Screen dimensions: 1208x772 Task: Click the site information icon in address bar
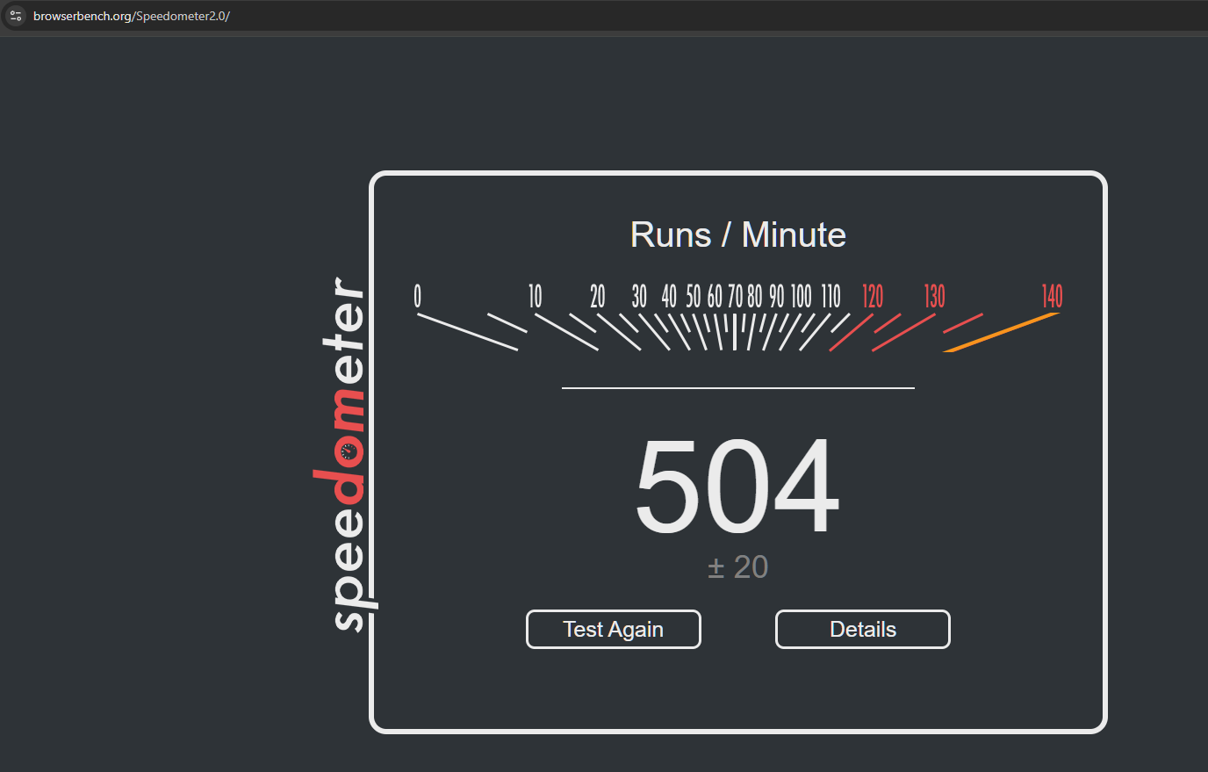16,16
